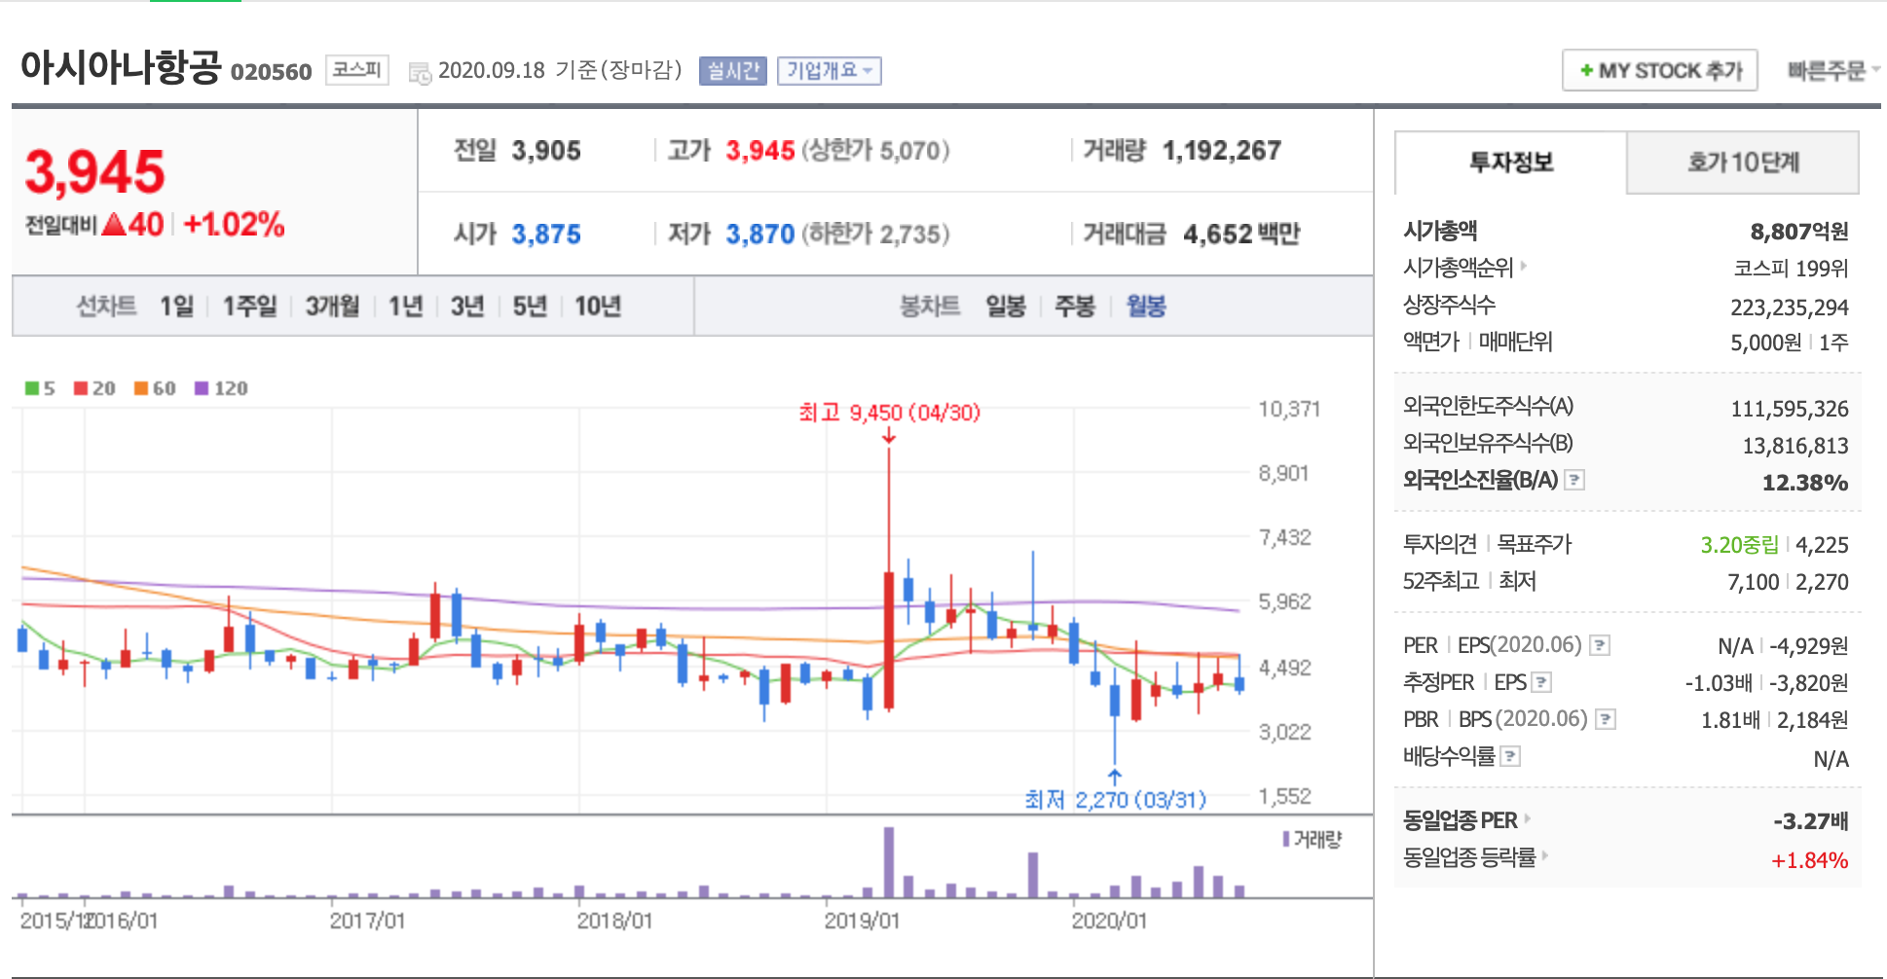Click the 실시간 button
This screenshot has width=1887, height=979.
tap(733, 71)
